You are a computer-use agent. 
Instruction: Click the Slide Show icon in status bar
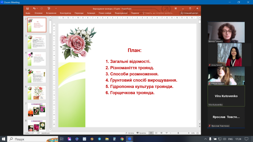(x=166, y=133)
